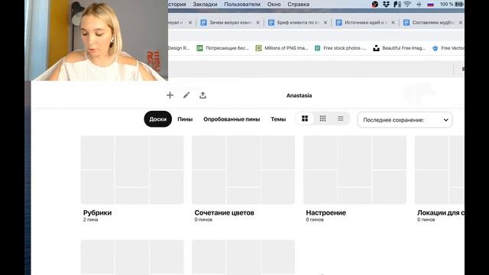Screen dimensions: 489x275
Task: Click the "Рубрики" board title
Action: coord(97,212)
